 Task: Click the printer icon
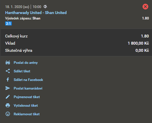point(8,105)
